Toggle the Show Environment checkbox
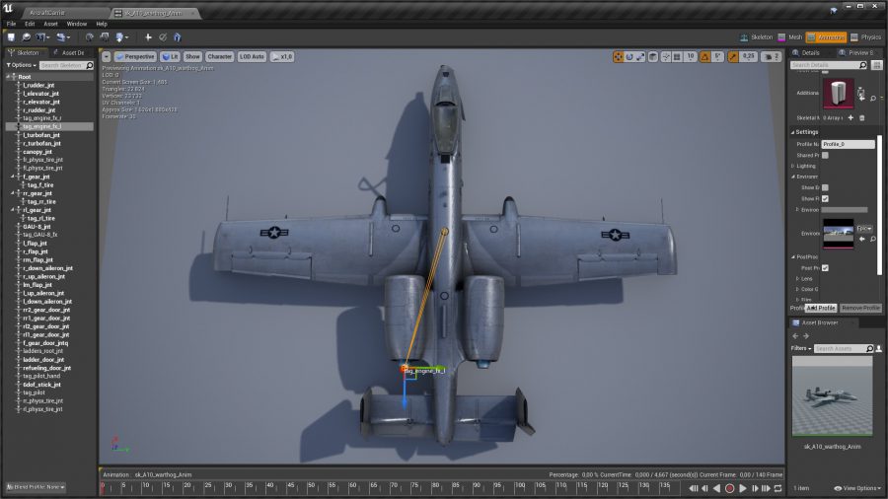Viewport: 888px width, 499px height. tap(825, 187)
